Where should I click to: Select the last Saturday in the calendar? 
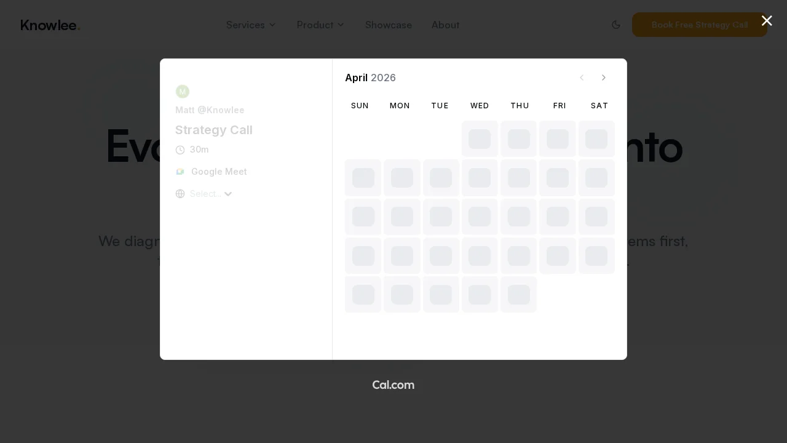click(596, 256)
